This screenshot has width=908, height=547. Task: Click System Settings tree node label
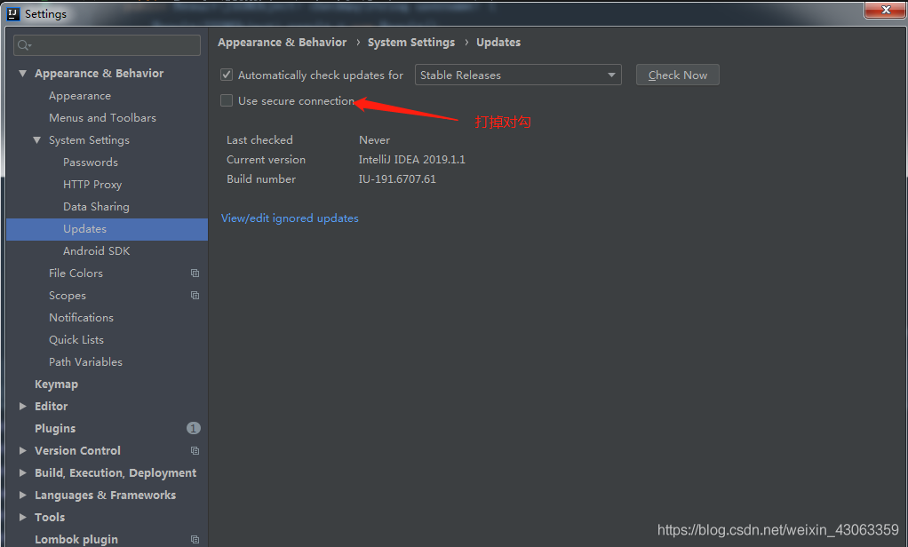(x=89, y=140)
